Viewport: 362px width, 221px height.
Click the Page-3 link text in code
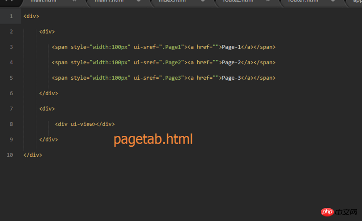tap(231, 78)
